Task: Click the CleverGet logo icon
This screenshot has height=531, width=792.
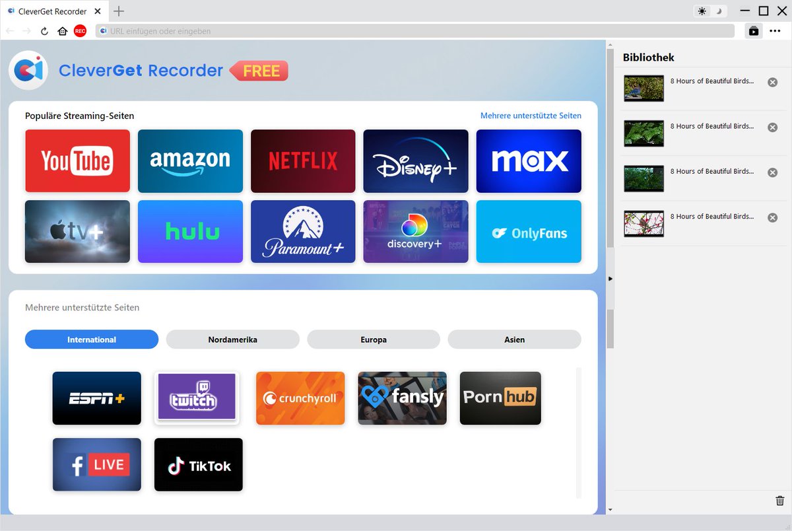Action: (x=28, y=70)
